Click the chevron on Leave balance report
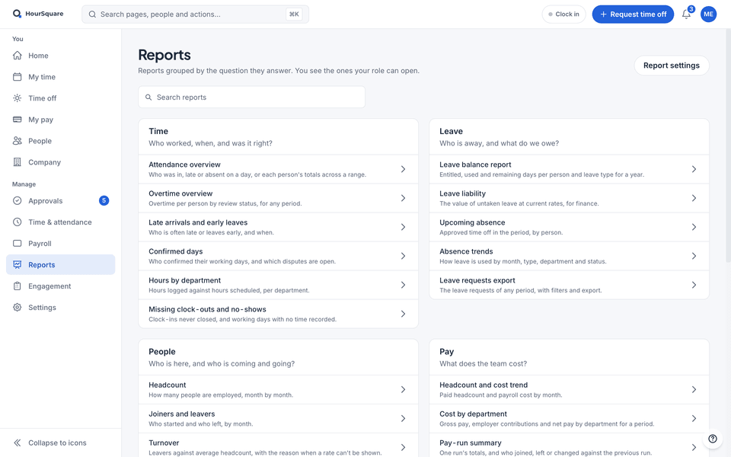This screenshot has width=731, height=457. pyautogui.click(x=694, y=169)
